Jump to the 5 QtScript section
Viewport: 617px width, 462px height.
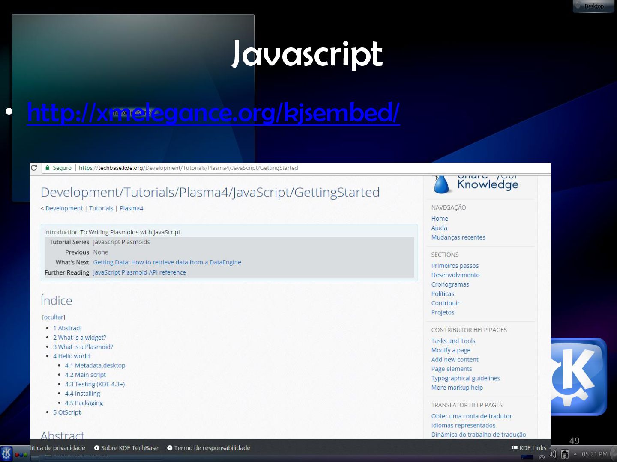point(67,413)
